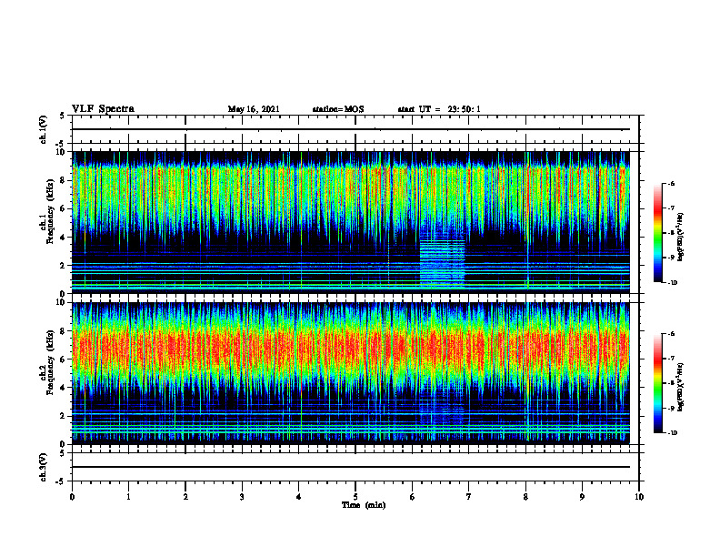Click the log(PSD) label beside ch.1 color bar
720x557 pixels.
(x=681, y=238)
